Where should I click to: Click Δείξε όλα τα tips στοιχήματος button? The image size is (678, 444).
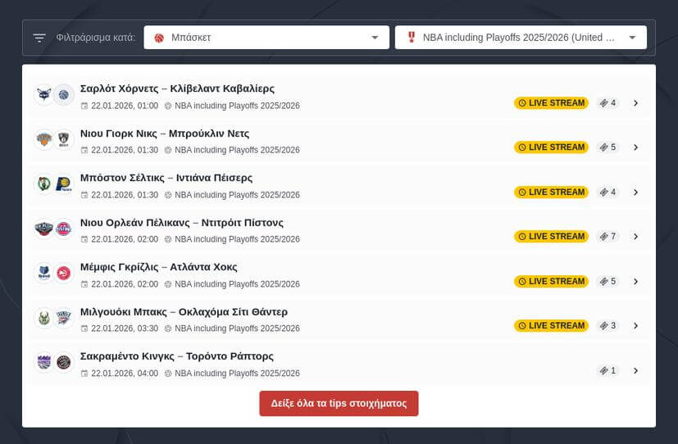pyautogui.click(x=339, y=404)
